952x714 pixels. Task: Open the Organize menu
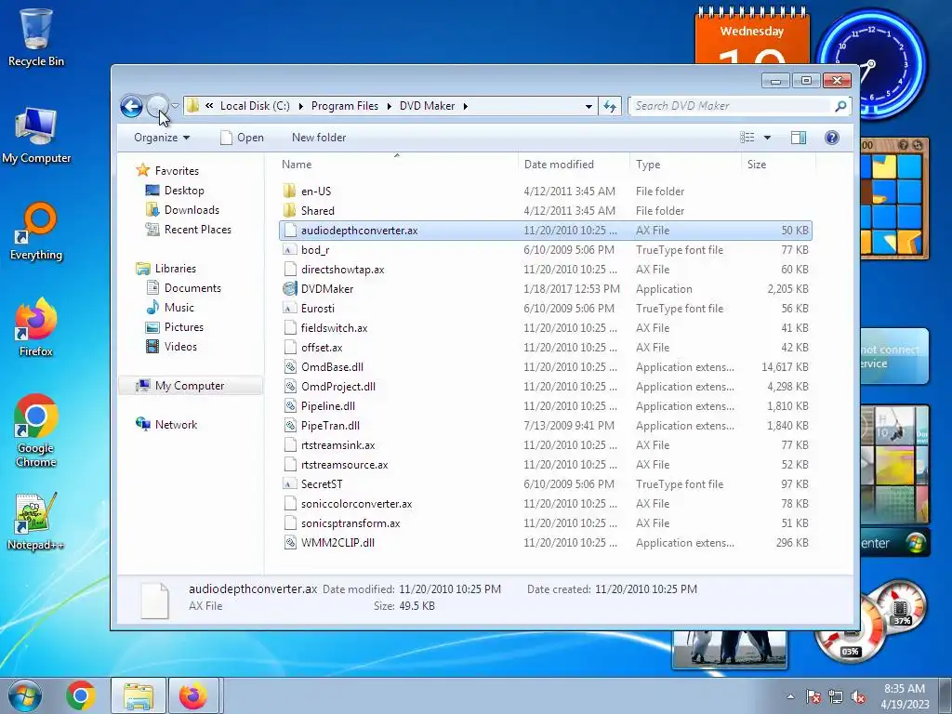[162, 138]
